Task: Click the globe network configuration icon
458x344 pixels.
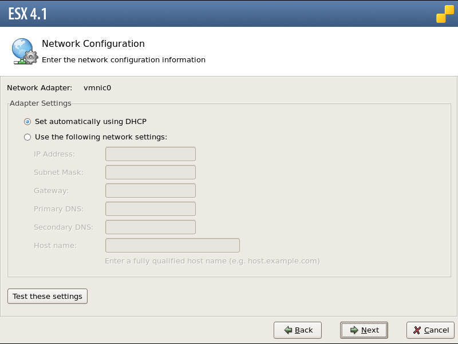Action: click(x=25, y=51)
